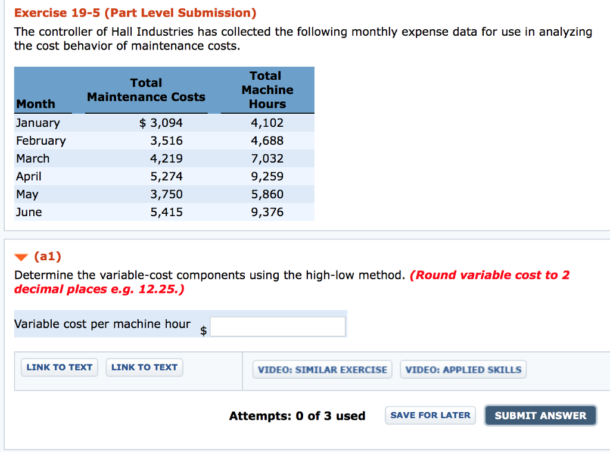Click the Attempts: 0 of 3 used text
Image resolution: width=610 pixels, height=452 pixels.
tap(297, 416)
